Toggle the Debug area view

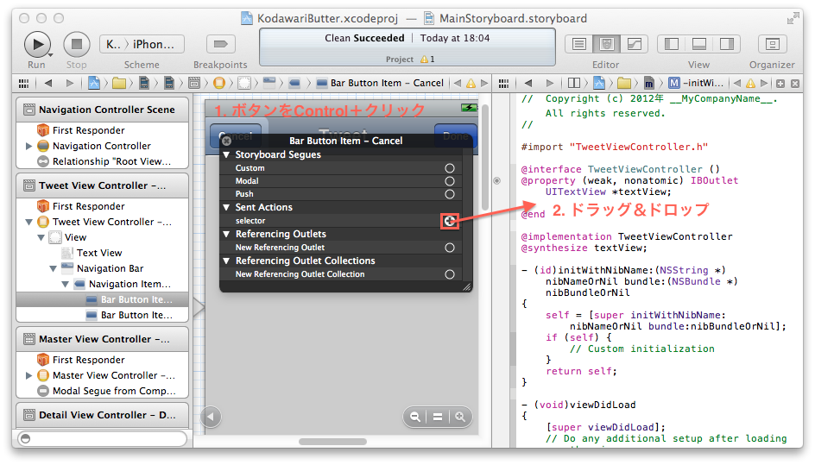(x=699, y=44)
